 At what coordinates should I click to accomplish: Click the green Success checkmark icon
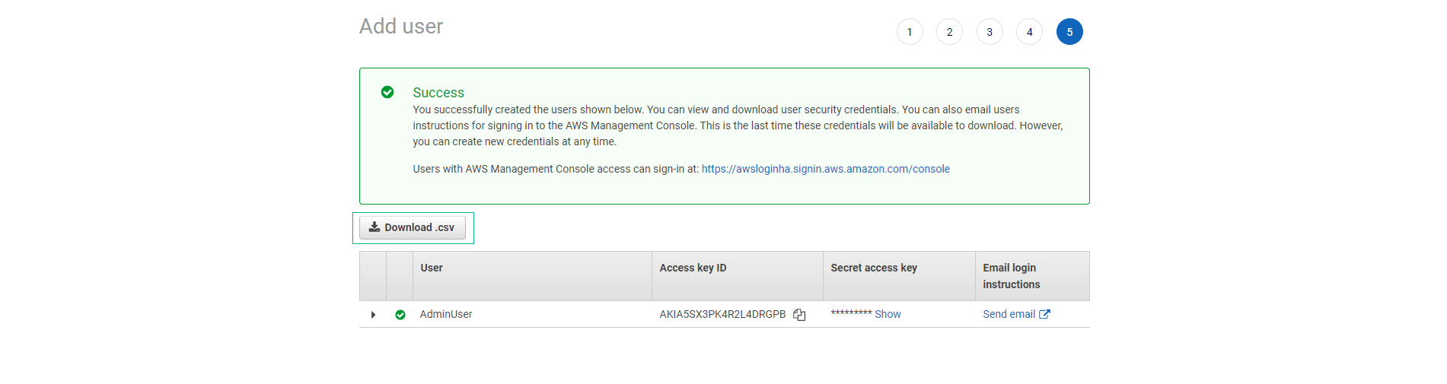387,92
